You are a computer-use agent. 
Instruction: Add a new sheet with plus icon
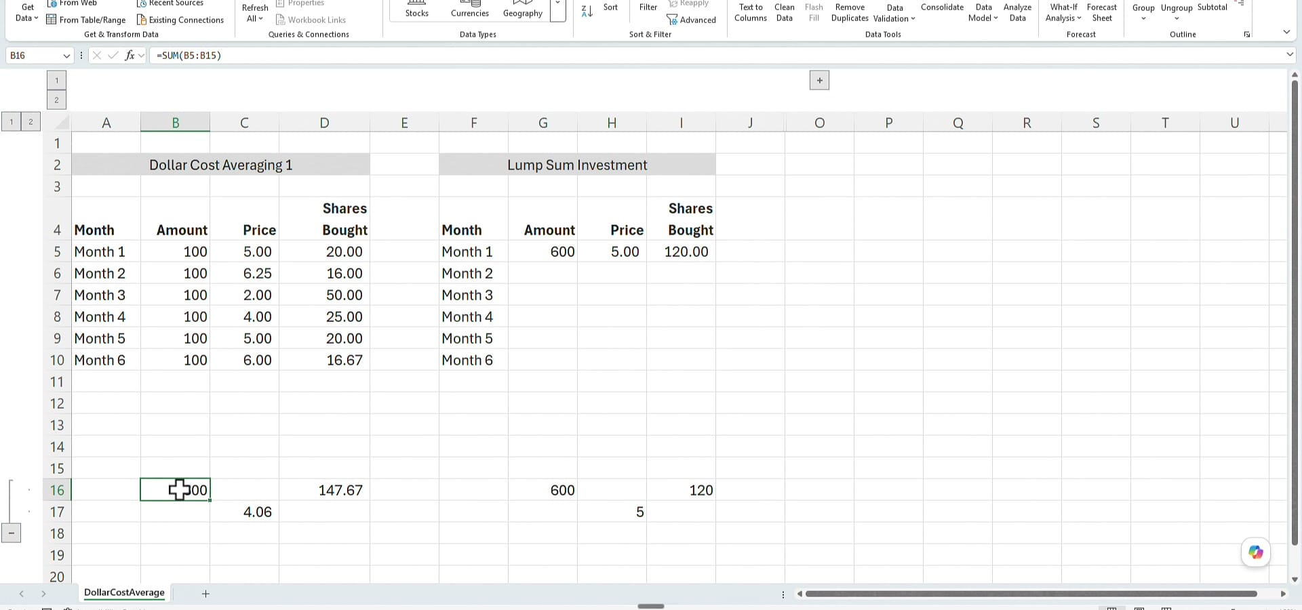tap(205, 594)
